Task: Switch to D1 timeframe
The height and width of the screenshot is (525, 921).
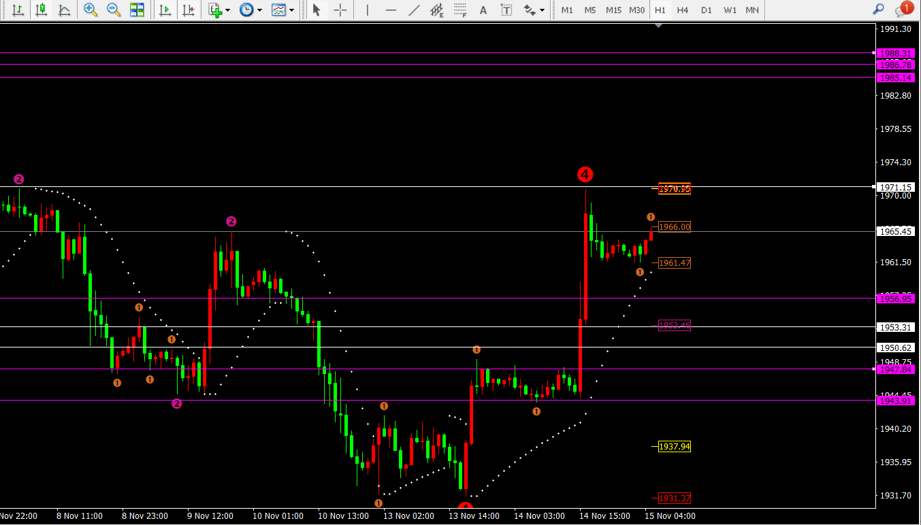Action: point(707,10)
